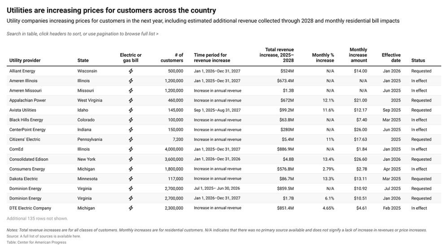Sort by Status column header
This screenshot has height=252, width=448.
tap(418, 61)
